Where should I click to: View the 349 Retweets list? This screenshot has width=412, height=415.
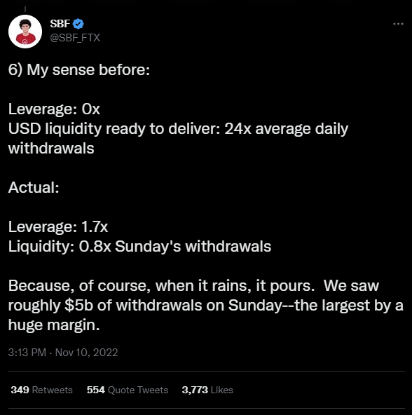pos(42,390)
